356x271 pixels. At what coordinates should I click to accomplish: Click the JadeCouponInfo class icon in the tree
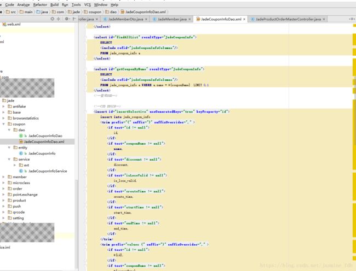tap(21, 154)
